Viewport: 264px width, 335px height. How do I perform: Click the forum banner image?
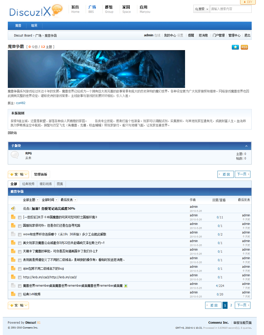(96, 69)
